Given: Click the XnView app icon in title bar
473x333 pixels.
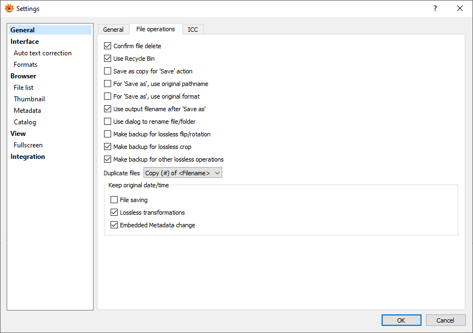Looking at the screenshot, I should [9, 8].
